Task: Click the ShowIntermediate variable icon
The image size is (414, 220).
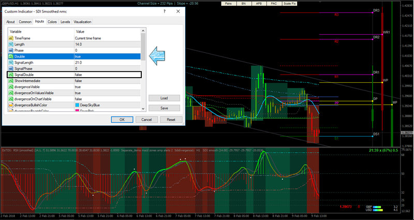Action: coord(10,81)
